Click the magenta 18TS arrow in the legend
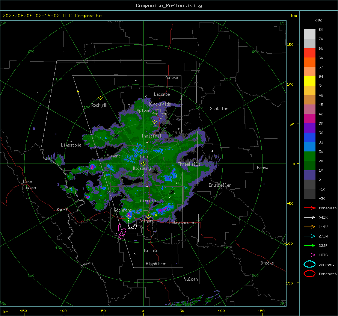 (309, 255)
